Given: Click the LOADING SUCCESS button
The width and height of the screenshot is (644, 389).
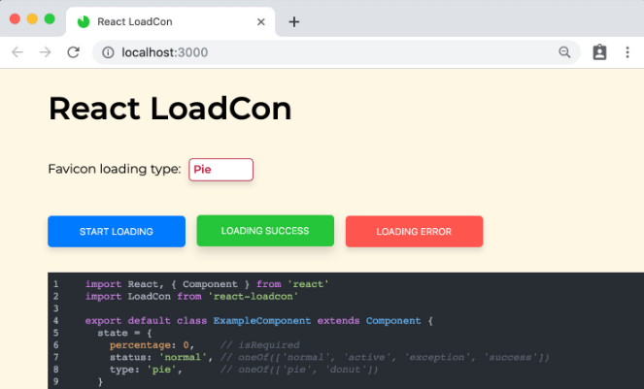Looking at the screenshot, I should click(265, 231).
